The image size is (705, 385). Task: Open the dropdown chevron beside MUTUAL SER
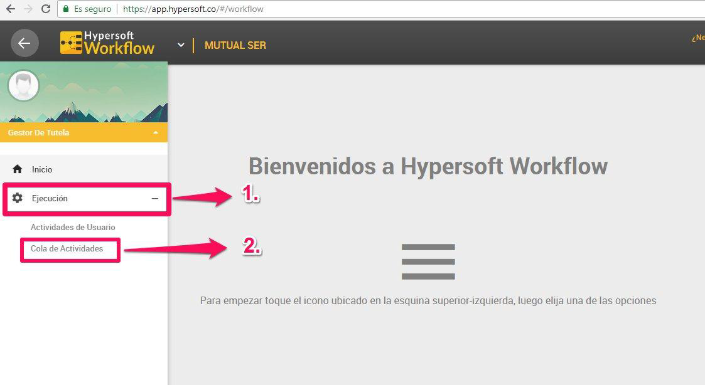tap(181, 45)
